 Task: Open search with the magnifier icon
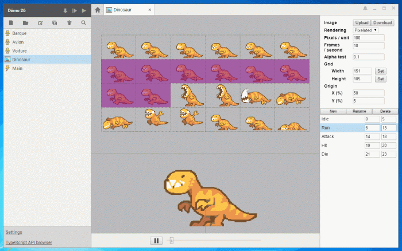84,23
